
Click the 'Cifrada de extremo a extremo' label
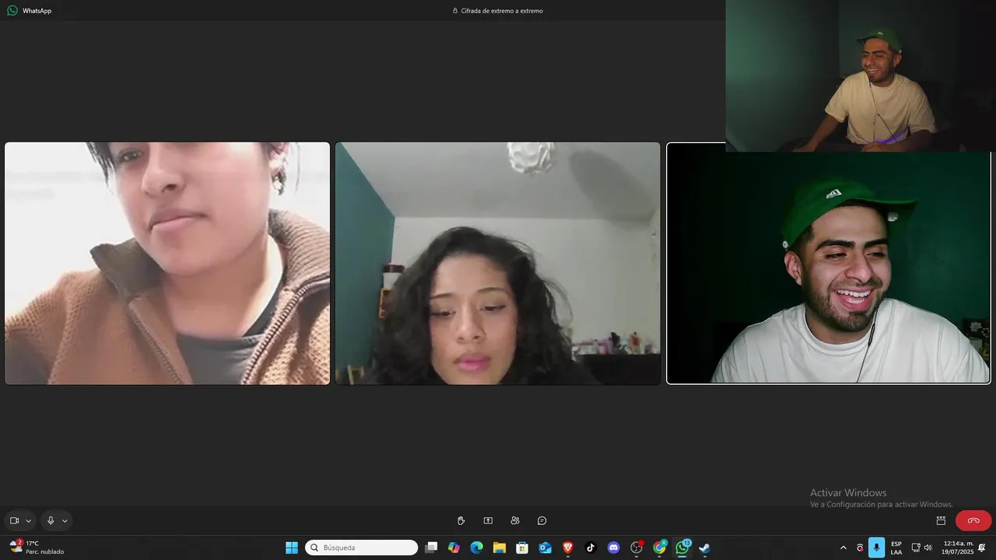pyautogui.click(x=502, y=11)
